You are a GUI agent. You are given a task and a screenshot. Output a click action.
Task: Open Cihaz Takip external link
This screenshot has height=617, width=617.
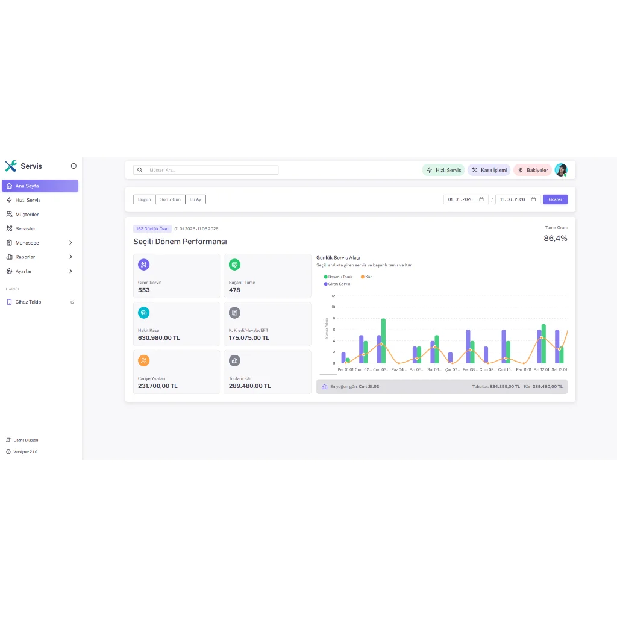point(40,302)
